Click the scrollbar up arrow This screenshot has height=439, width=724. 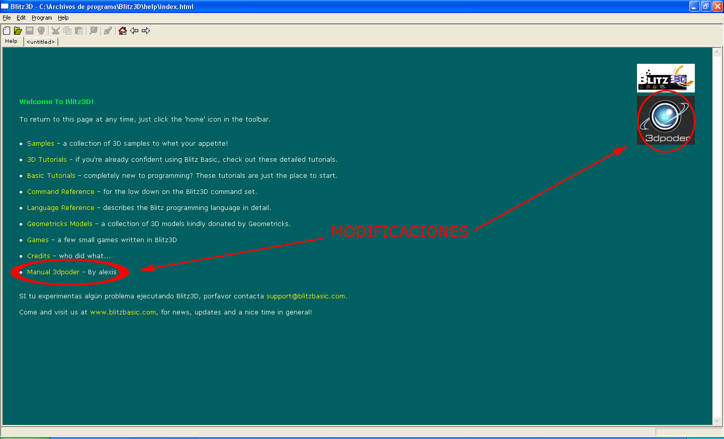[717, 52]
